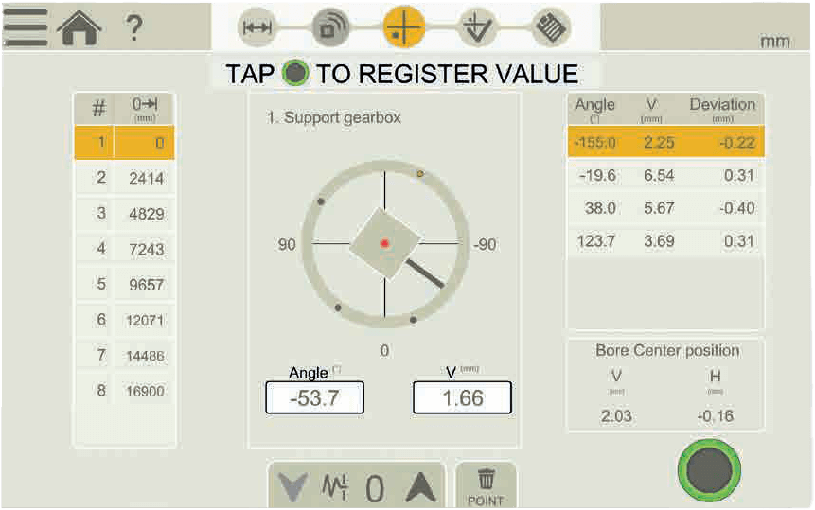Open the sensor connection workflow step

click(x=330, y=28)
